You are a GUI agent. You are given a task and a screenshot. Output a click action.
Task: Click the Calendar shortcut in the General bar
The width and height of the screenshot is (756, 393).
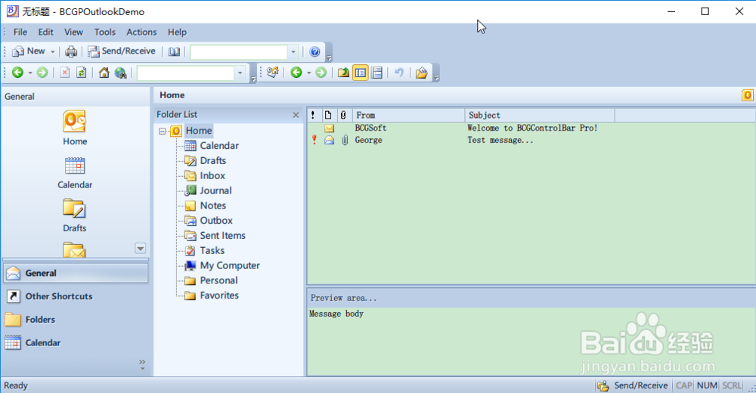pyautogui.click(x=75, y=172)
